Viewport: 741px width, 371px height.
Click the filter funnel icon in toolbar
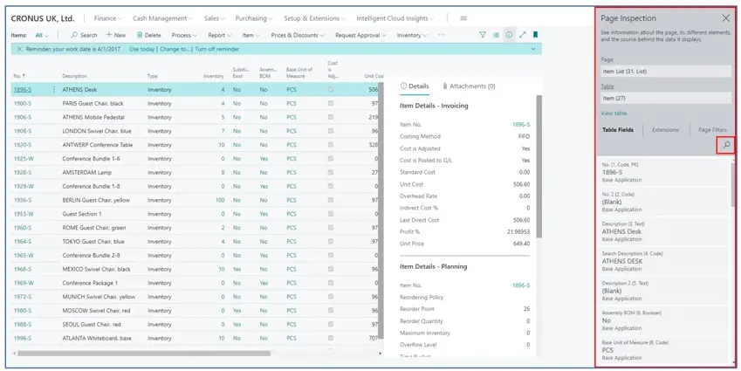[x=483, y=35]
